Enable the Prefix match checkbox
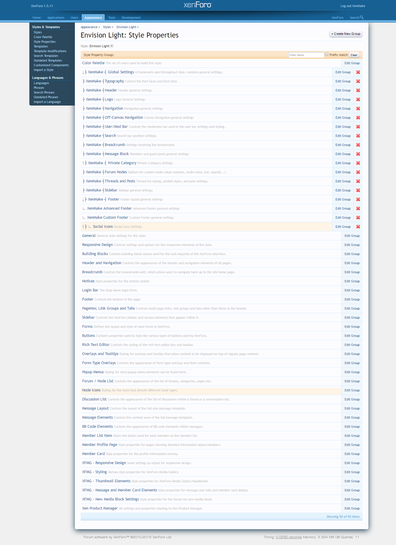The width and height of the screenshot is (396, 545). [x=326, y=54]
